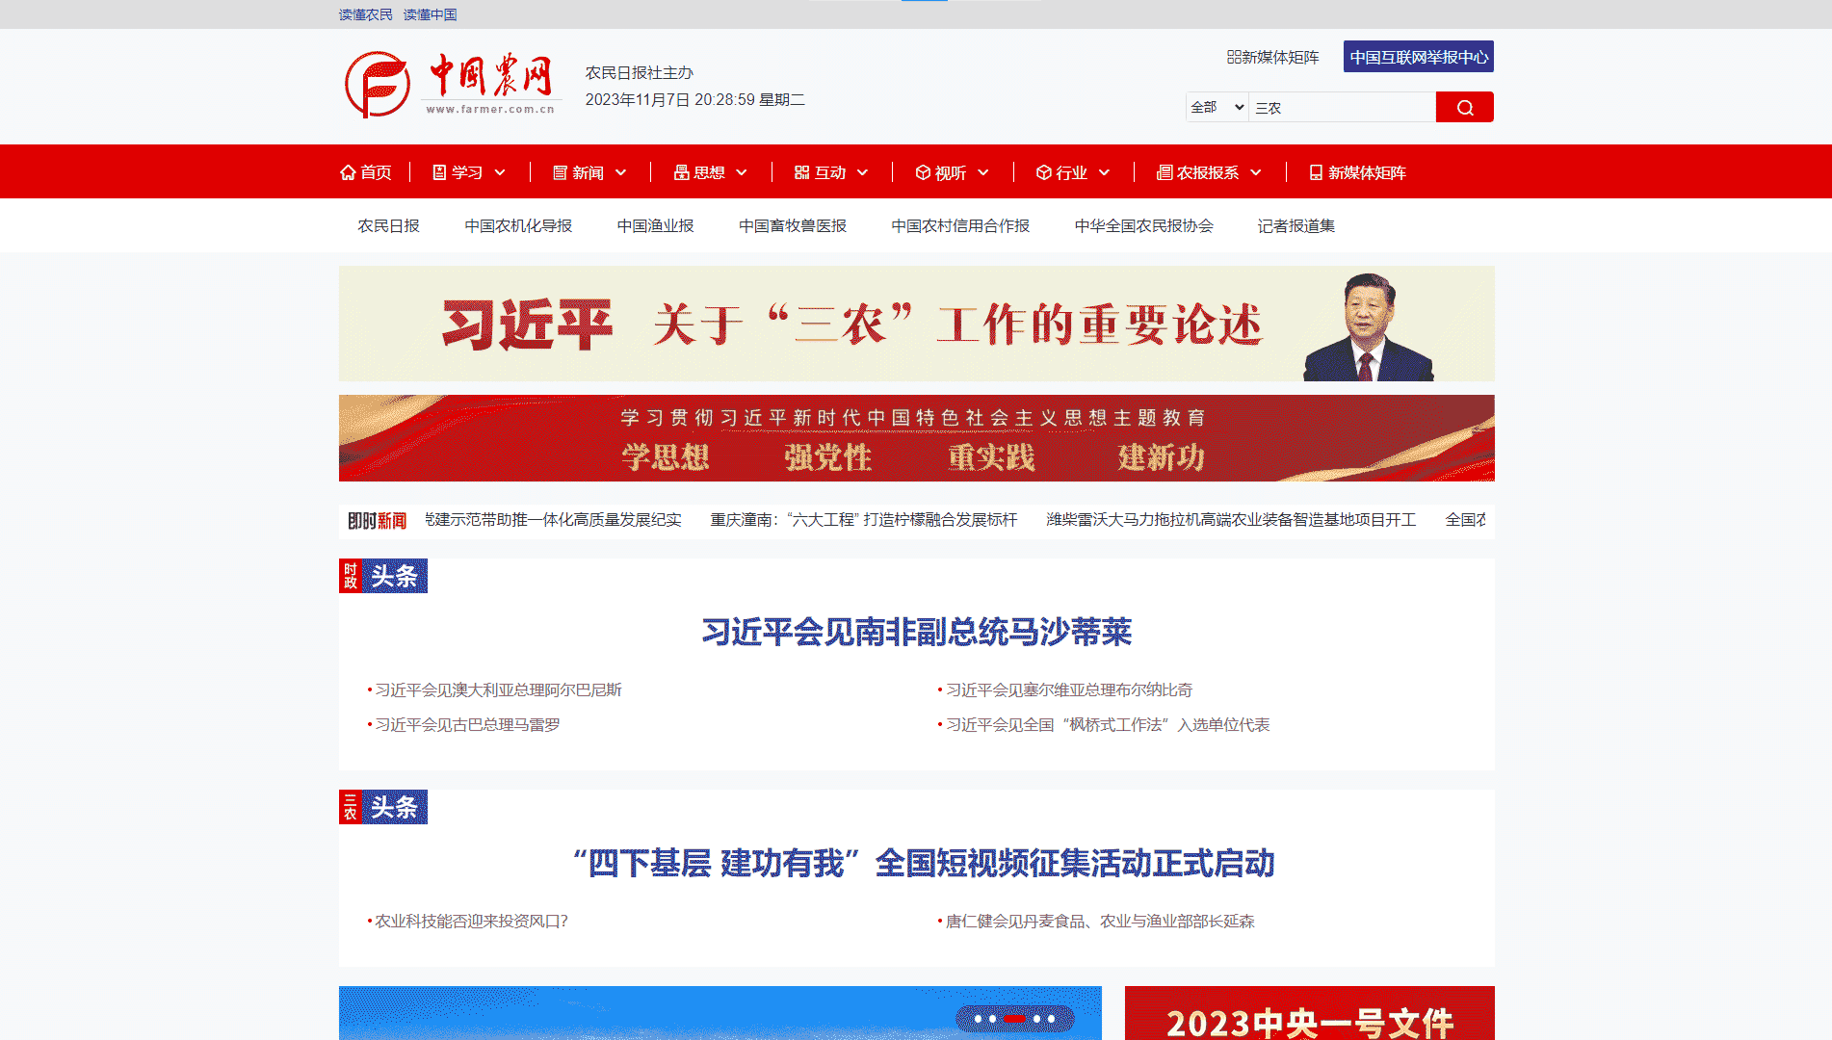Open 中国畜牧兽医报 sub-navigation link

(793, 225)
